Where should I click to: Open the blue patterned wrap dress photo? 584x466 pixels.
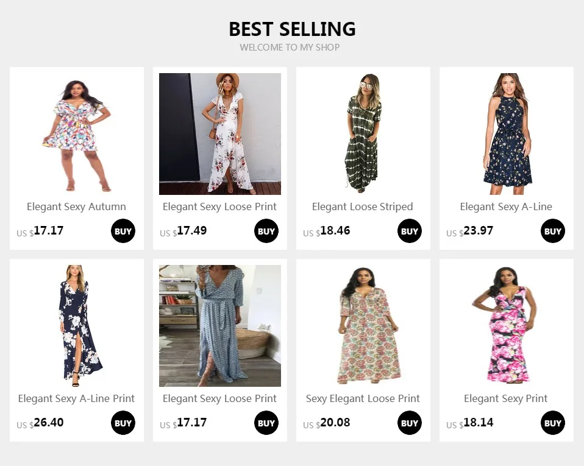[220, 326]
